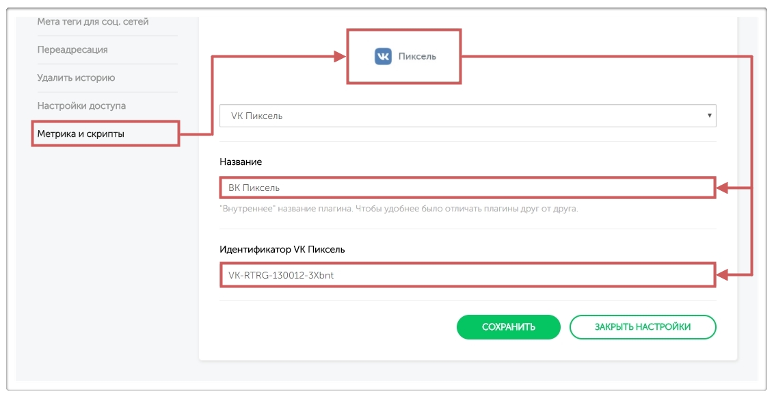Focus the 'Название' field containing 'ВК Пиксель'
Image resolution: width=774 pixels, height=399 pixels.
coord(467,188)
